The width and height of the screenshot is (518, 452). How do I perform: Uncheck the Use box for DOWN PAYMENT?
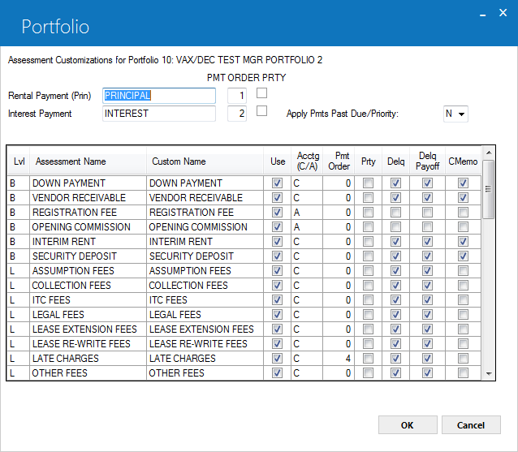pyautogui.click(x=277, y=183)
